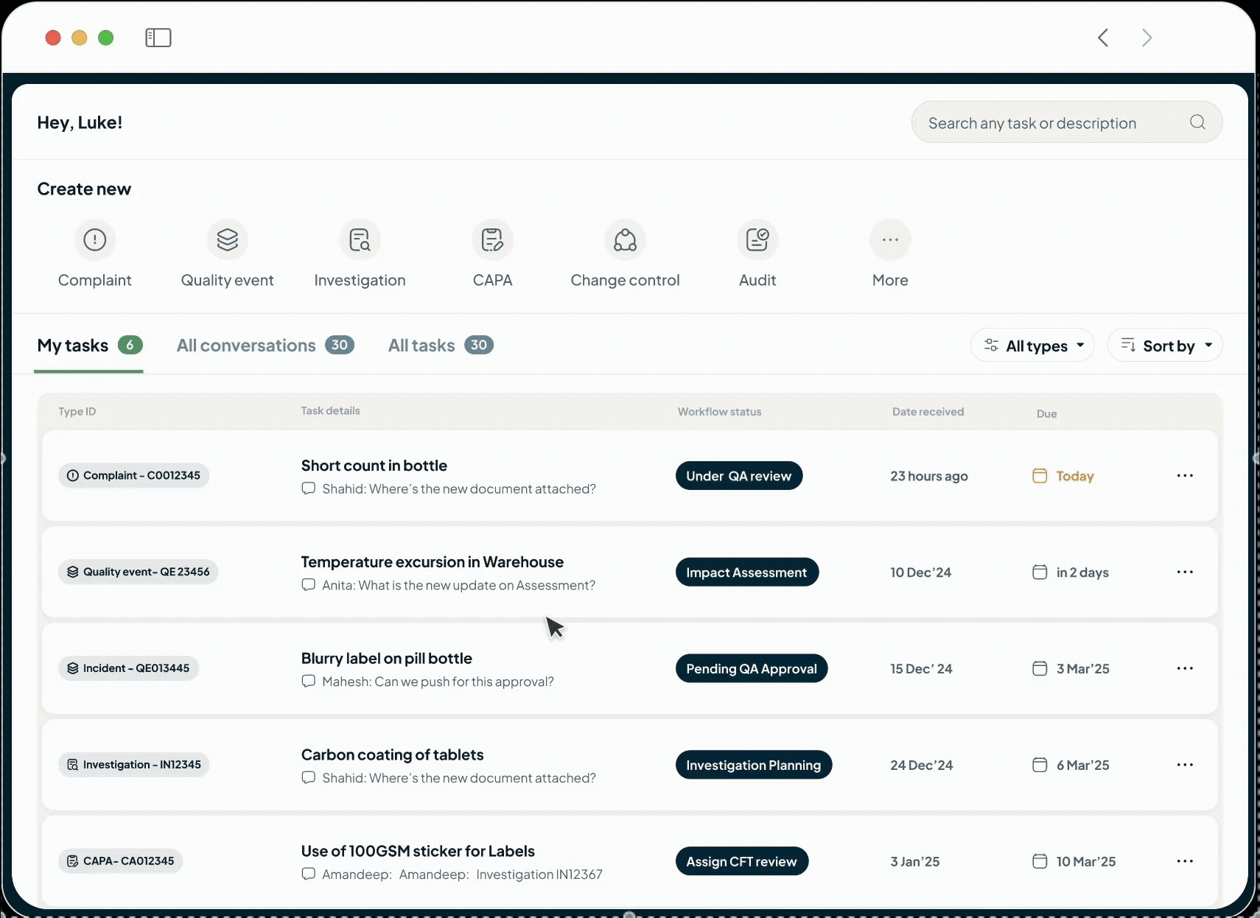Open options menu for Short count in bottle
The image size is (1260, 918).
tap(1184, 476)
